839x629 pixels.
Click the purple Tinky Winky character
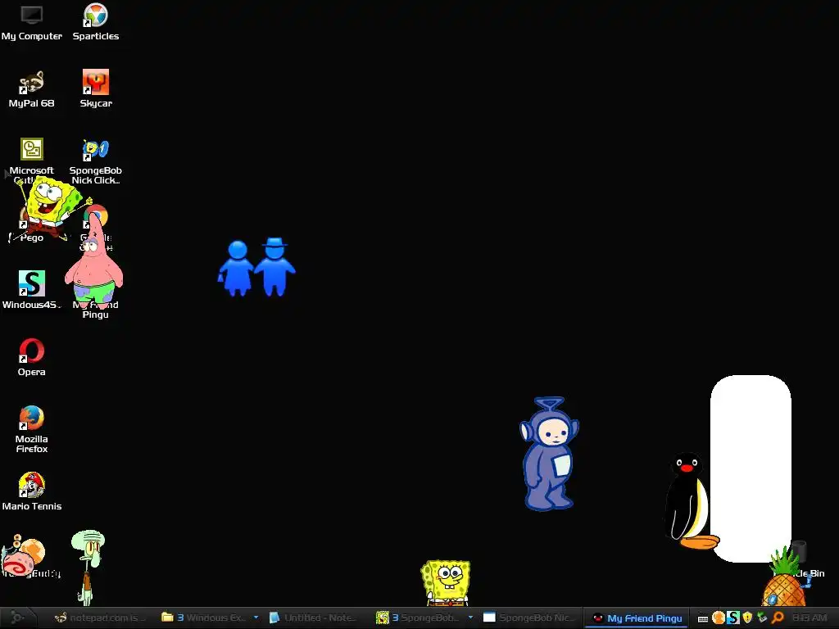pos(549,454)
